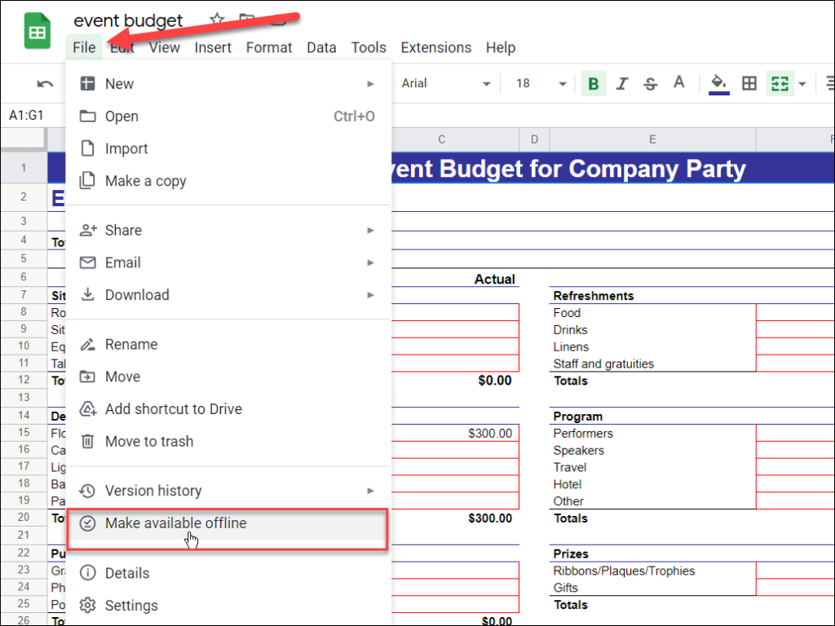Click the event budget document title
835x626 pixels.
pyautogui.click(x=128, y=20)
